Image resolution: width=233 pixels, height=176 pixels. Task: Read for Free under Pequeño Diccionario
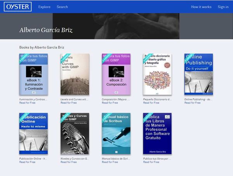151,103
